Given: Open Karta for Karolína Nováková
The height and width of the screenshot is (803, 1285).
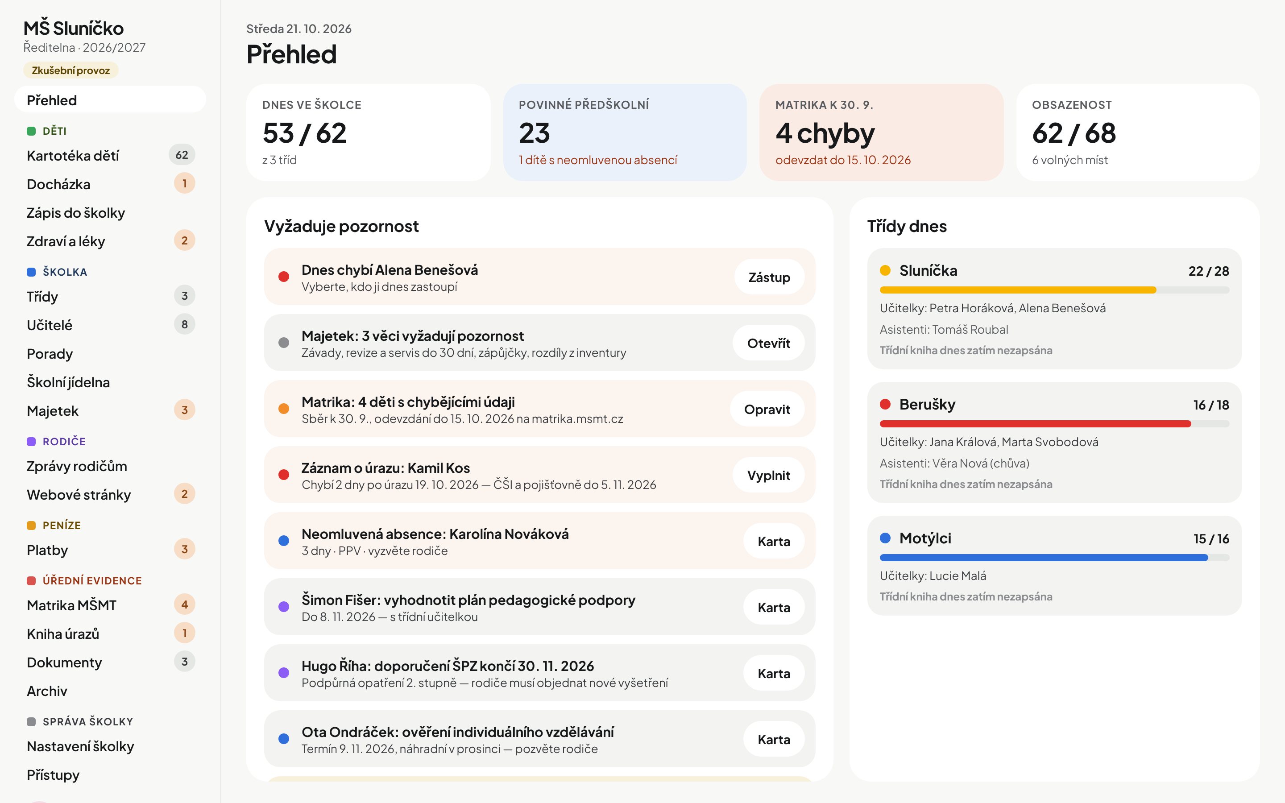Looking at the screenshot, I should click(774, 541).
